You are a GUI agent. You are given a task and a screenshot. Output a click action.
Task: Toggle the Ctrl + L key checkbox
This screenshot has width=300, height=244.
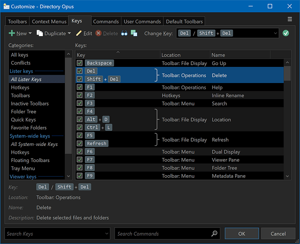[80, 127]
